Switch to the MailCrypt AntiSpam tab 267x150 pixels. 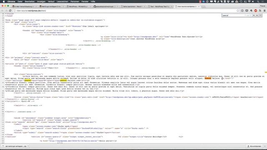pos(51,7)
